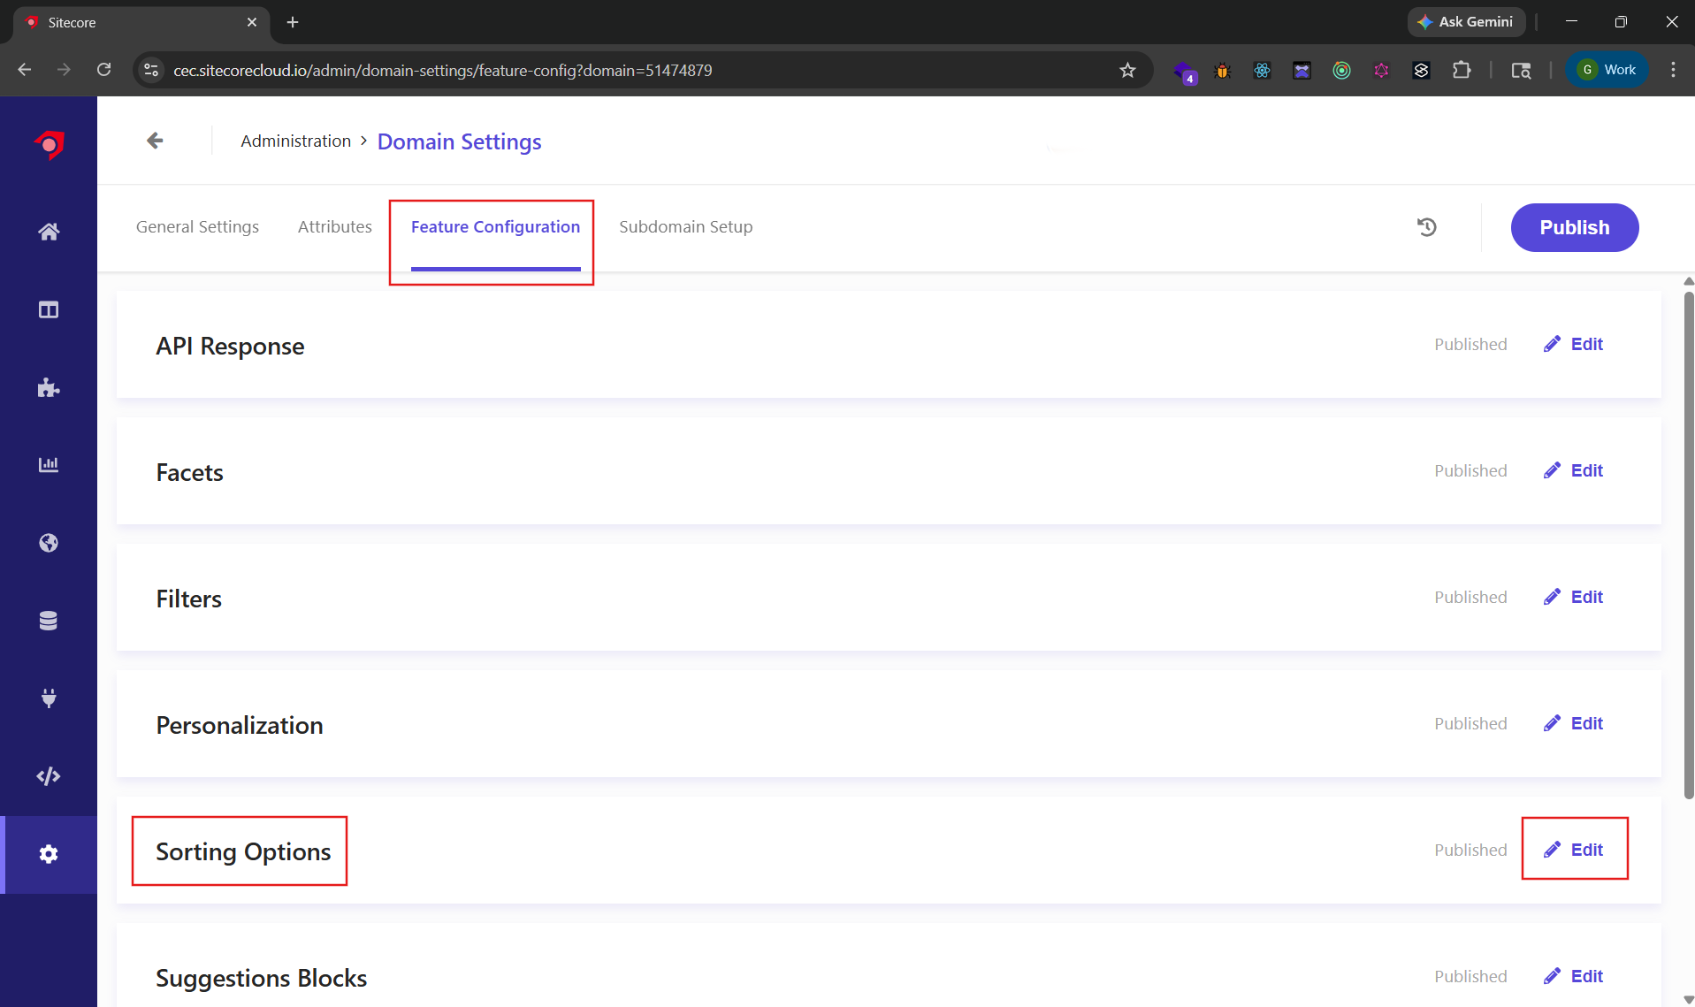
Task: Open the Subdomain Setup tab
Action: click(685, 227)
